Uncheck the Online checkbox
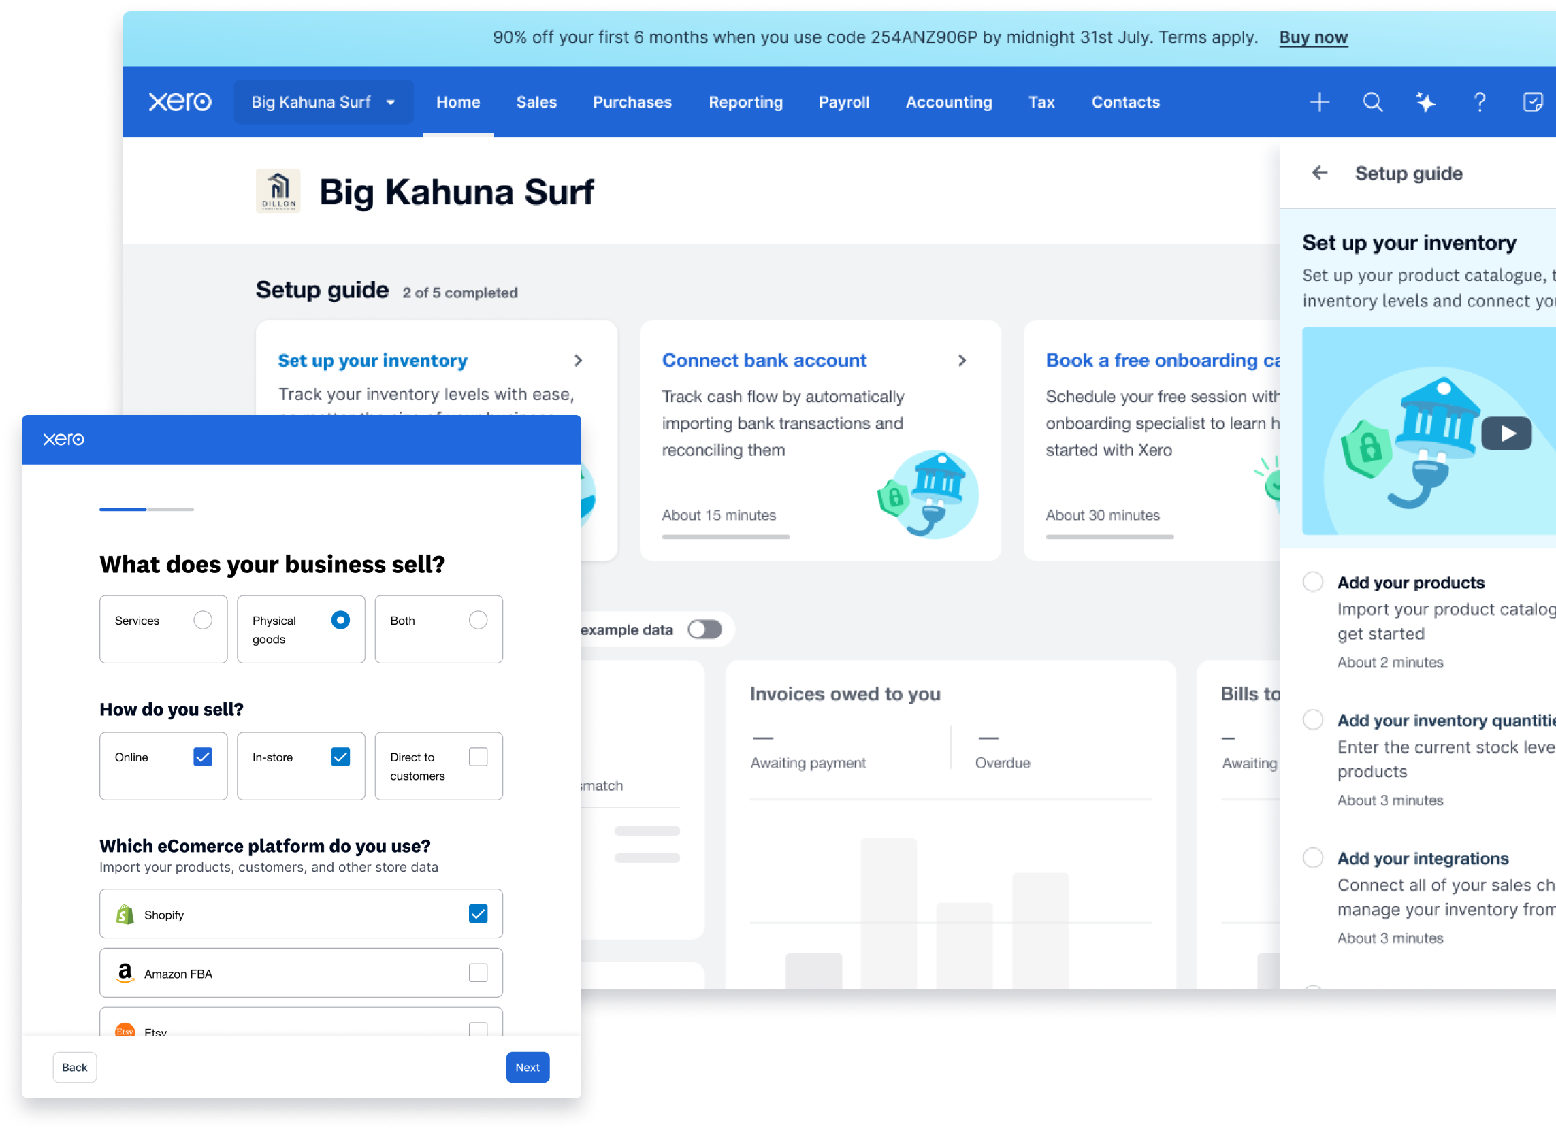Image resolution: width=1556 pixels, height=1131 pixels. [x=202, y=757]
